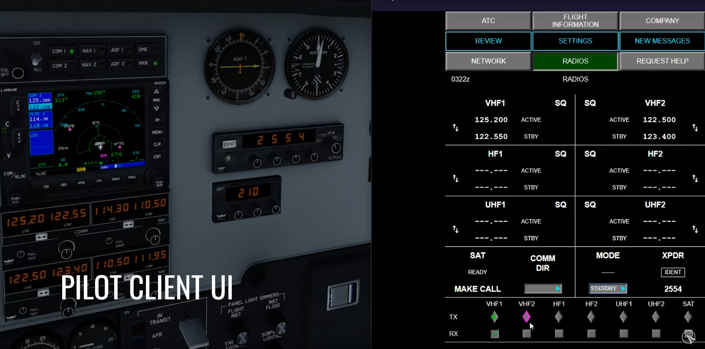Toggle COM 1 on audio panel
Screen dimensions: 705x349
pyautogui.click(x=62, y=51)
